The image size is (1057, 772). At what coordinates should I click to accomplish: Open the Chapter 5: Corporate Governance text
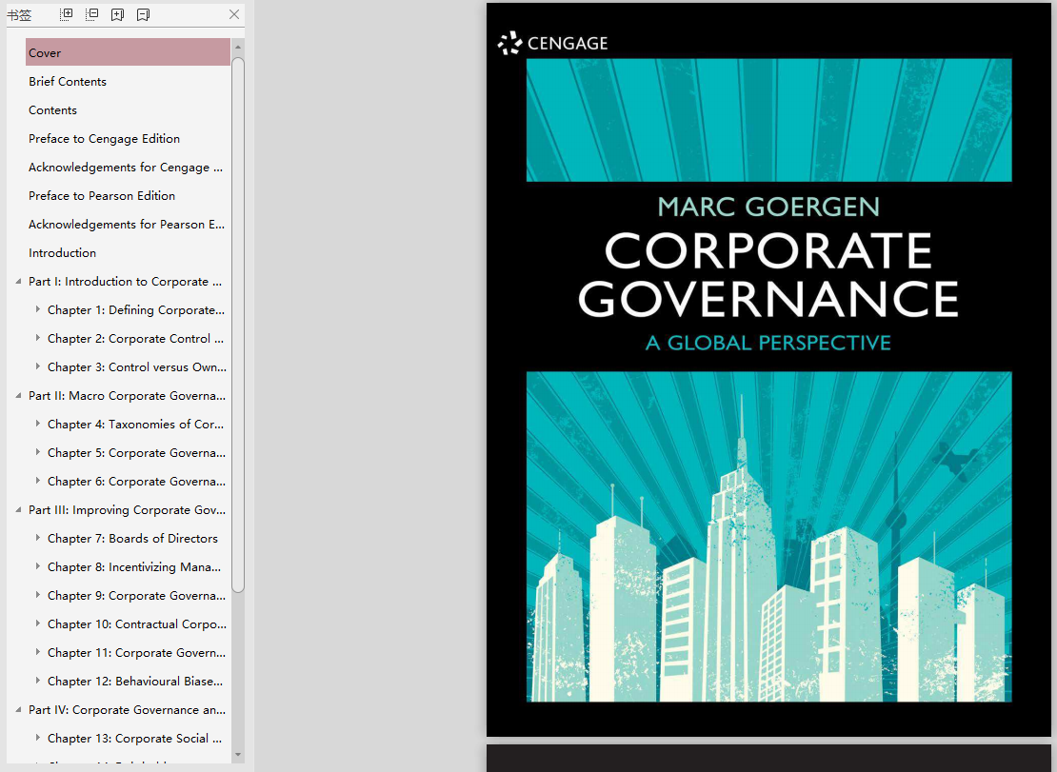tap(136, 453)
